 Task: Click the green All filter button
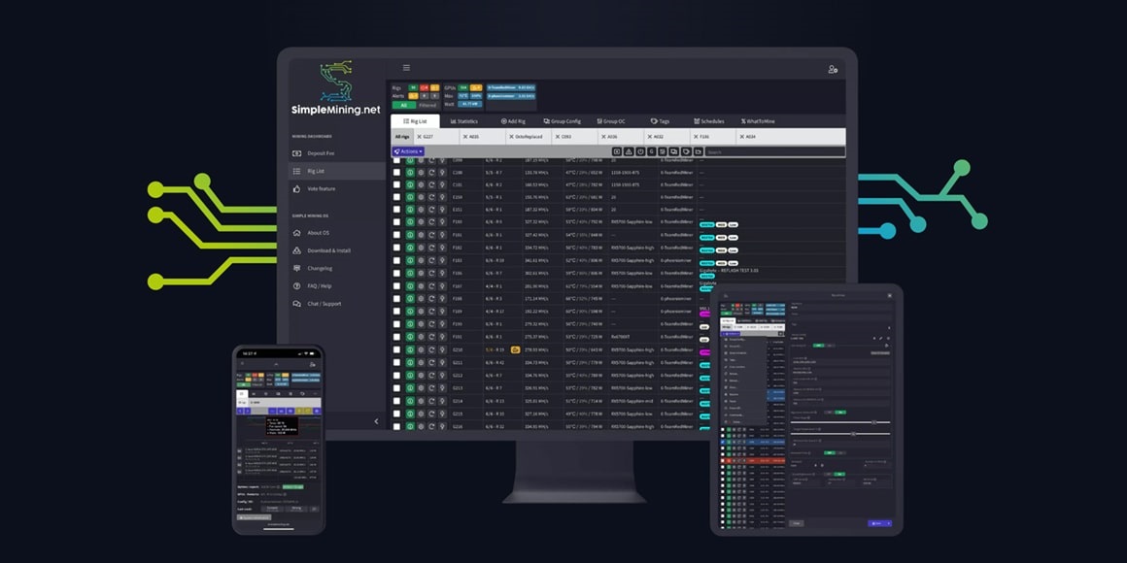click(x=403, y=104)
